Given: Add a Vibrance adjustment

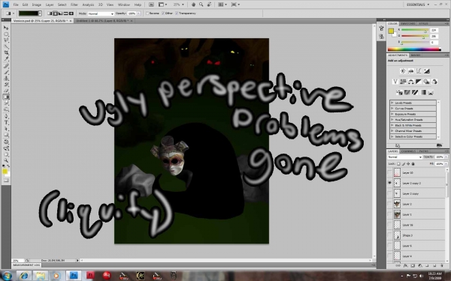Looking at the screenshot, I should 395,82.
